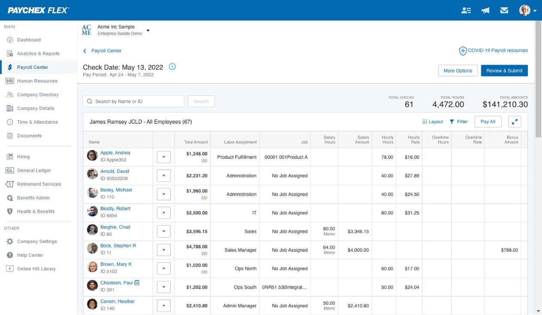Expand the pay options for Andrea Apple

point(163,157)
